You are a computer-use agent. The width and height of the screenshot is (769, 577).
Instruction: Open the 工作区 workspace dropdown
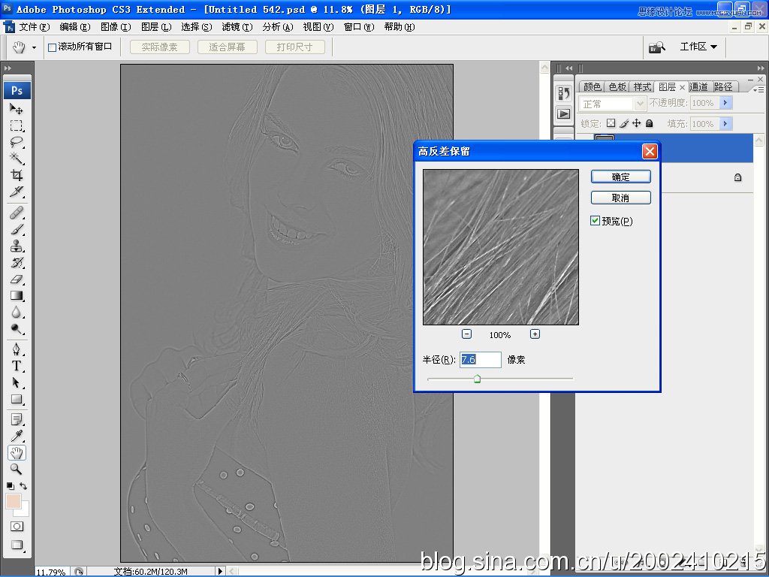pos(698,47)
